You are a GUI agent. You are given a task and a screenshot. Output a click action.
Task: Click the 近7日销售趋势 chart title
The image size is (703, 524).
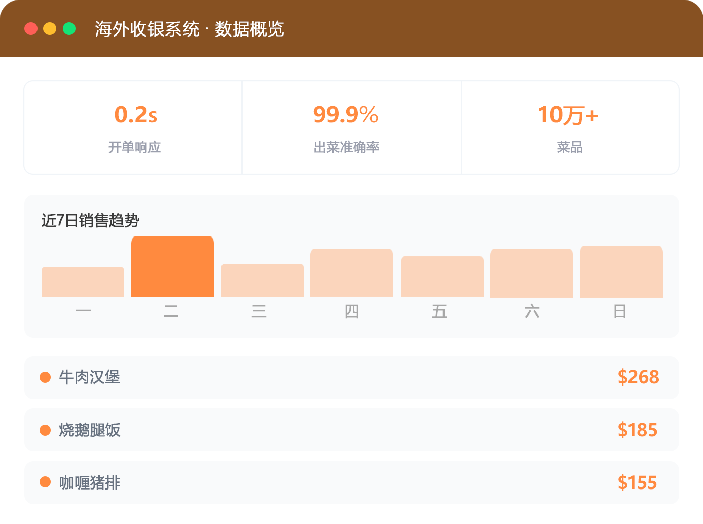pyautogui.click(x=90, y=221)
